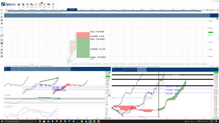
Task: Click the 'Stop 215.00000' label
Action: [x=97, y=32]
